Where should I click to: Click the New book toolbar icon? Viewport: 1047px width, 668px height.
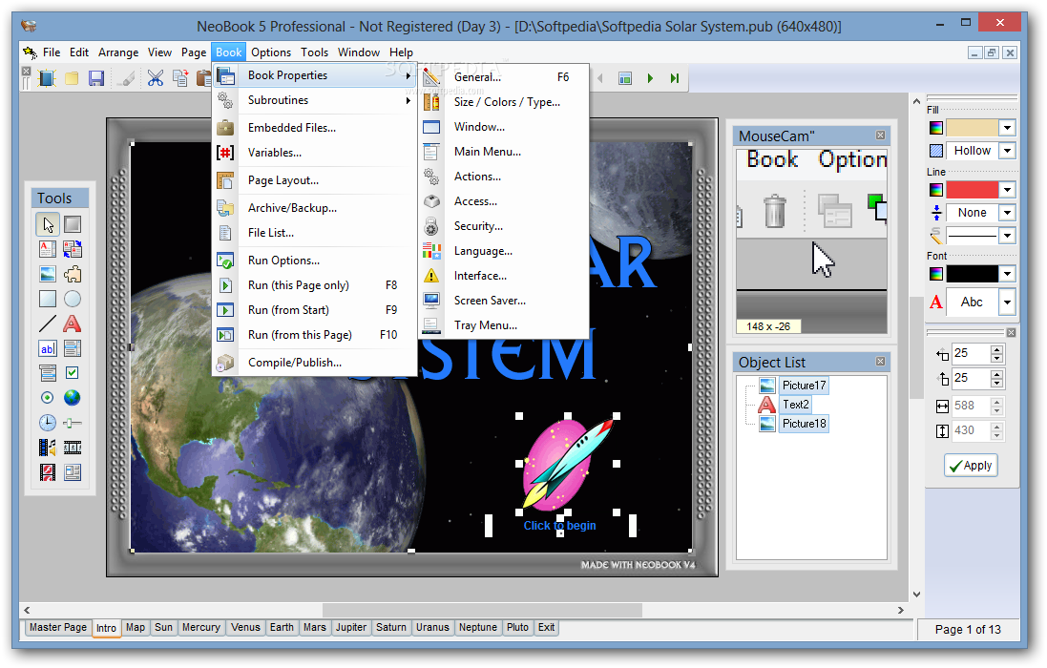pyautogui.click(x=47, y=78)
